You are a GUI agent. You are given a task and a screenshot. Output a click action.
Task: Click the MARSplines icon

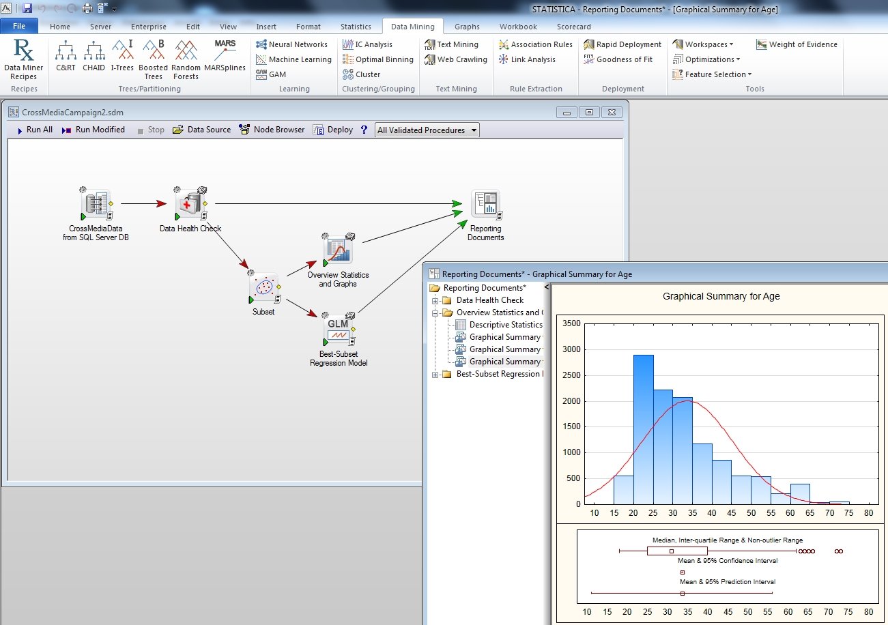[225, 56]
